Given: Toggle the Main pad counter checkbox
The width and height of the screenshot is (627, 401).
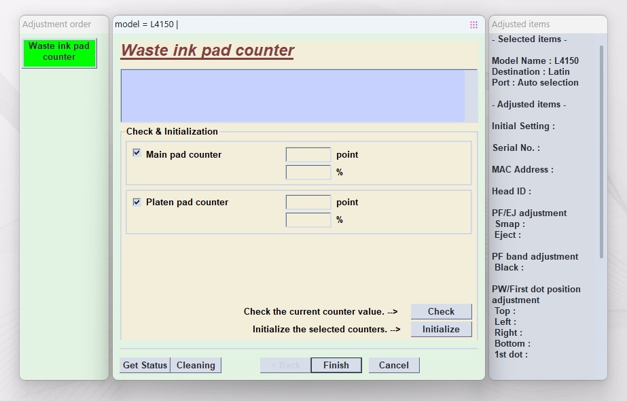Looking at the screenshot, I should click(137, 154).
